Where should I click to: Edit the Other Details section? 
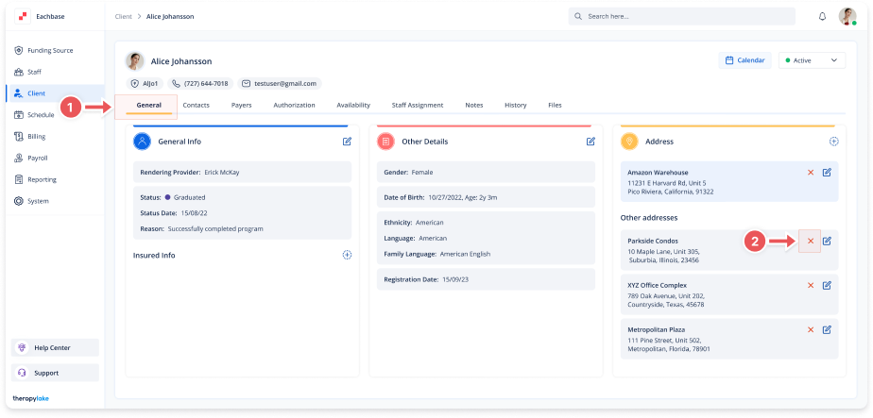click(x=591, y=142)
